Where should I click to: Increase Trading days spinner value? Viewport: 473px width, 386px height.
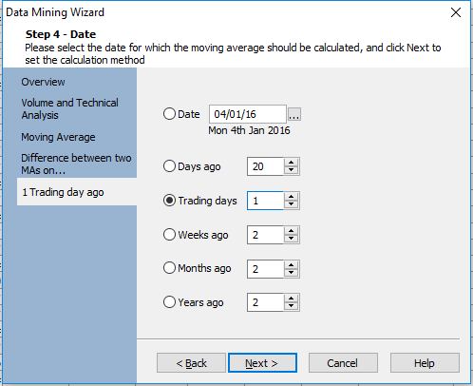[291, 197]
